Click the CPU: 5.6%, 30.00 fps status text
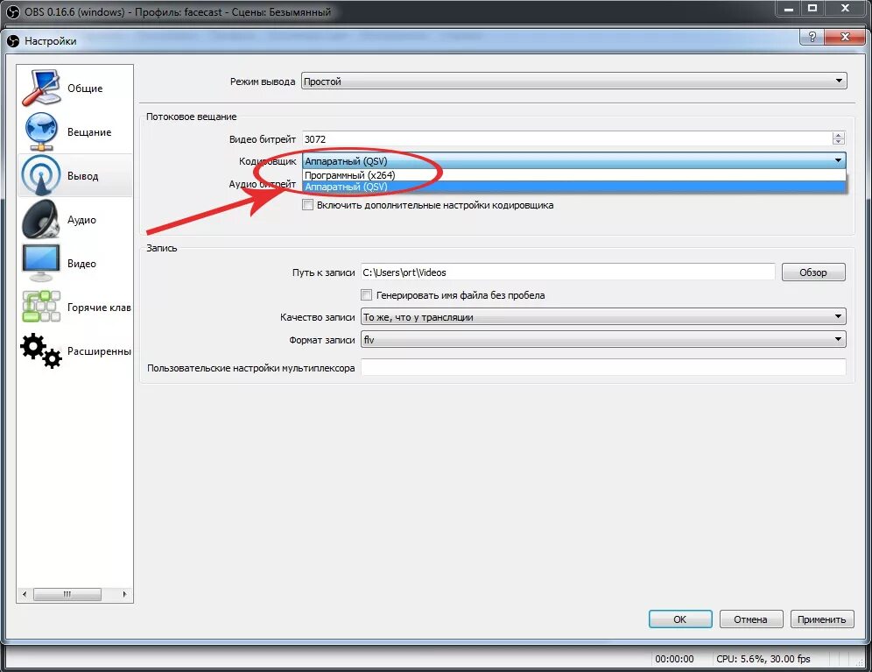 [x=763, y=659]
